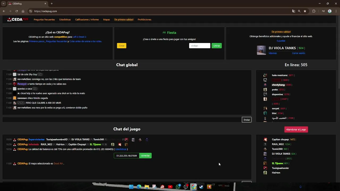Click red Abandonar el juego button

click(x=296, y=129)
